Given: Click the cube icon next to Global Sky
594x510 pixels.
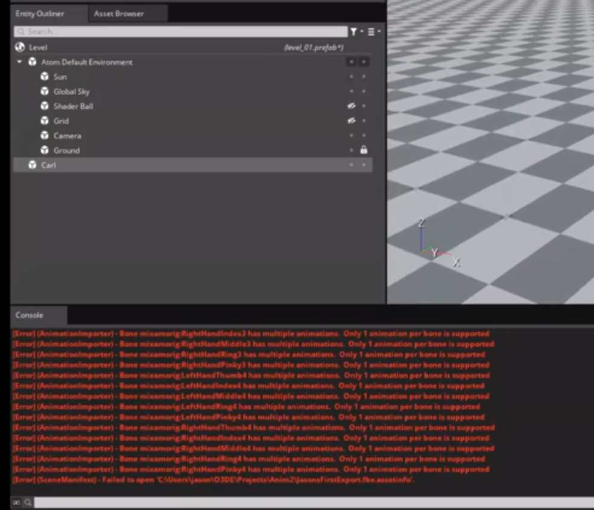Looking at the screenshot, I should coord(43,92).
